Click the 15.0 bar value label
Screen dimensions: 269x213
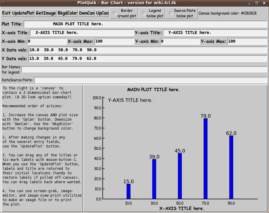pos(128,181)
